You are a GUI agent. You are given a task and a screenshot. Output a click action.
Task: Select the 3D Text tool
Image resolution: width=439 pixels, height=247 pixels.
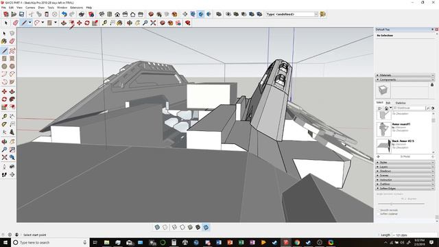12,132
